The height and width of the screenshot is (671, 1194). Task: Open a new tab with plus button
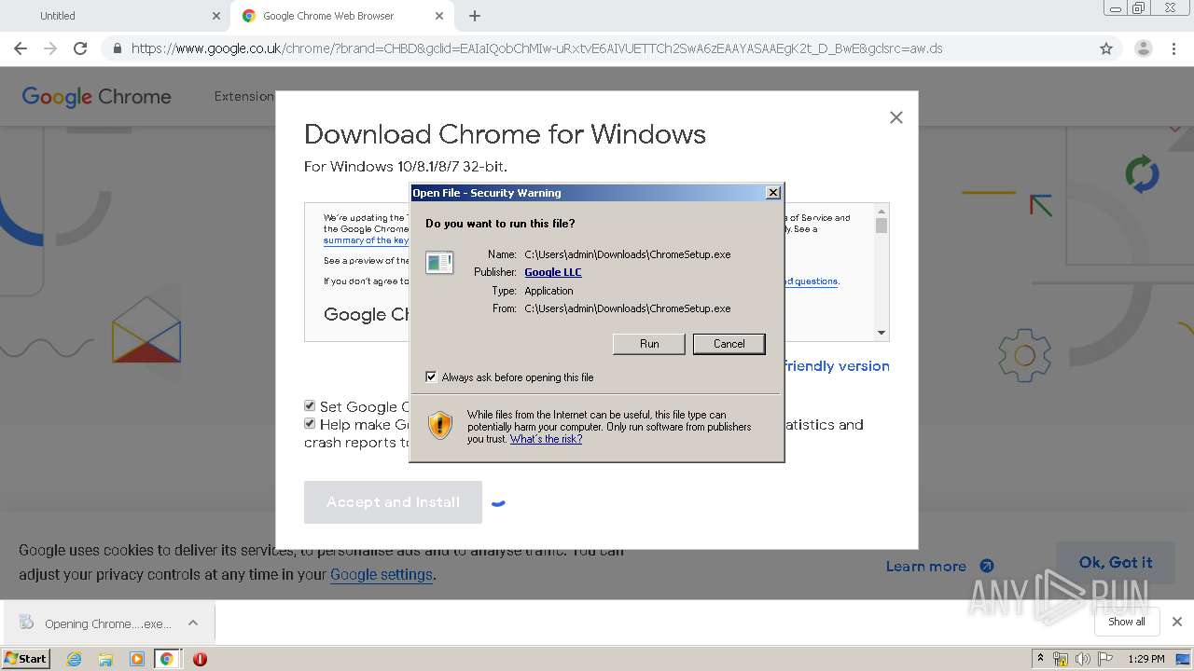[475, 16]
